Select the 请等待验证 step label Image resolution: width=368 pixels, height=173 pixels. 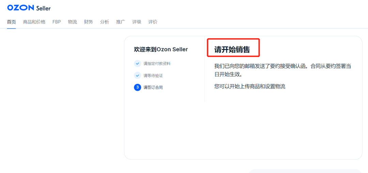tap(153, 75)
